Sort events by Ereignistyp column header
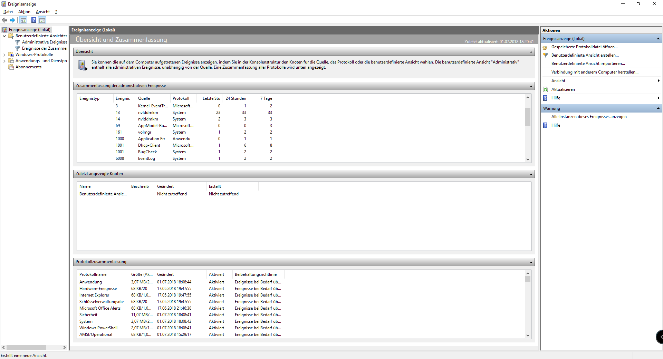 95,98
